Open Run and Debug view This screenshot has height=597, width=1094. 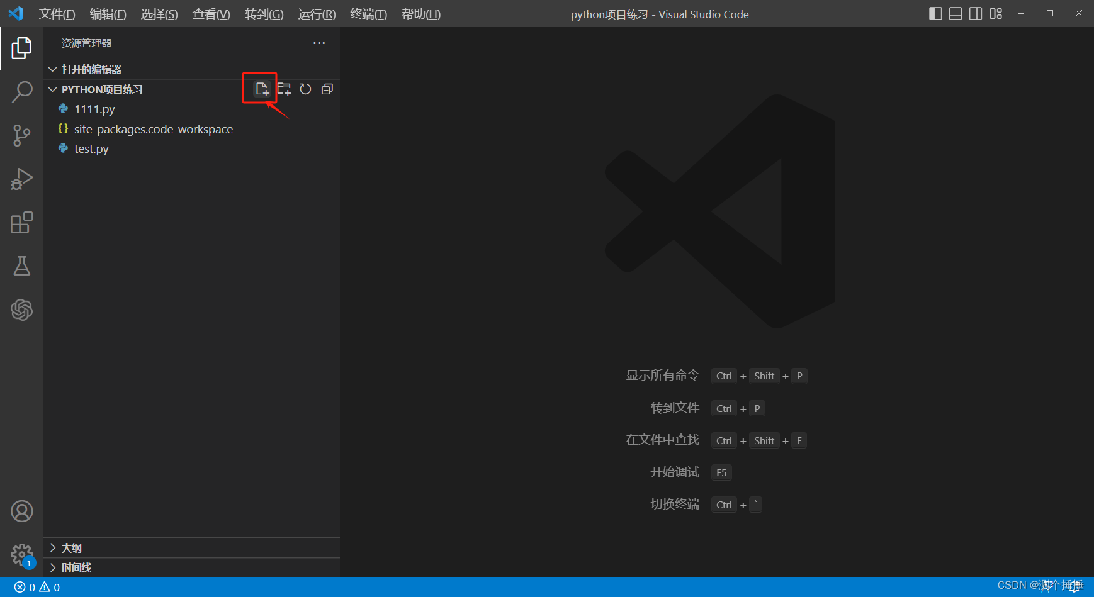pyautogui.click(x=21, y=179)
